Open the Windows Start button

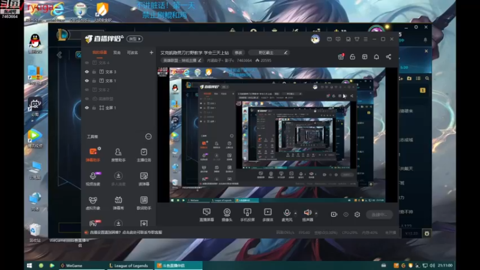29,265
